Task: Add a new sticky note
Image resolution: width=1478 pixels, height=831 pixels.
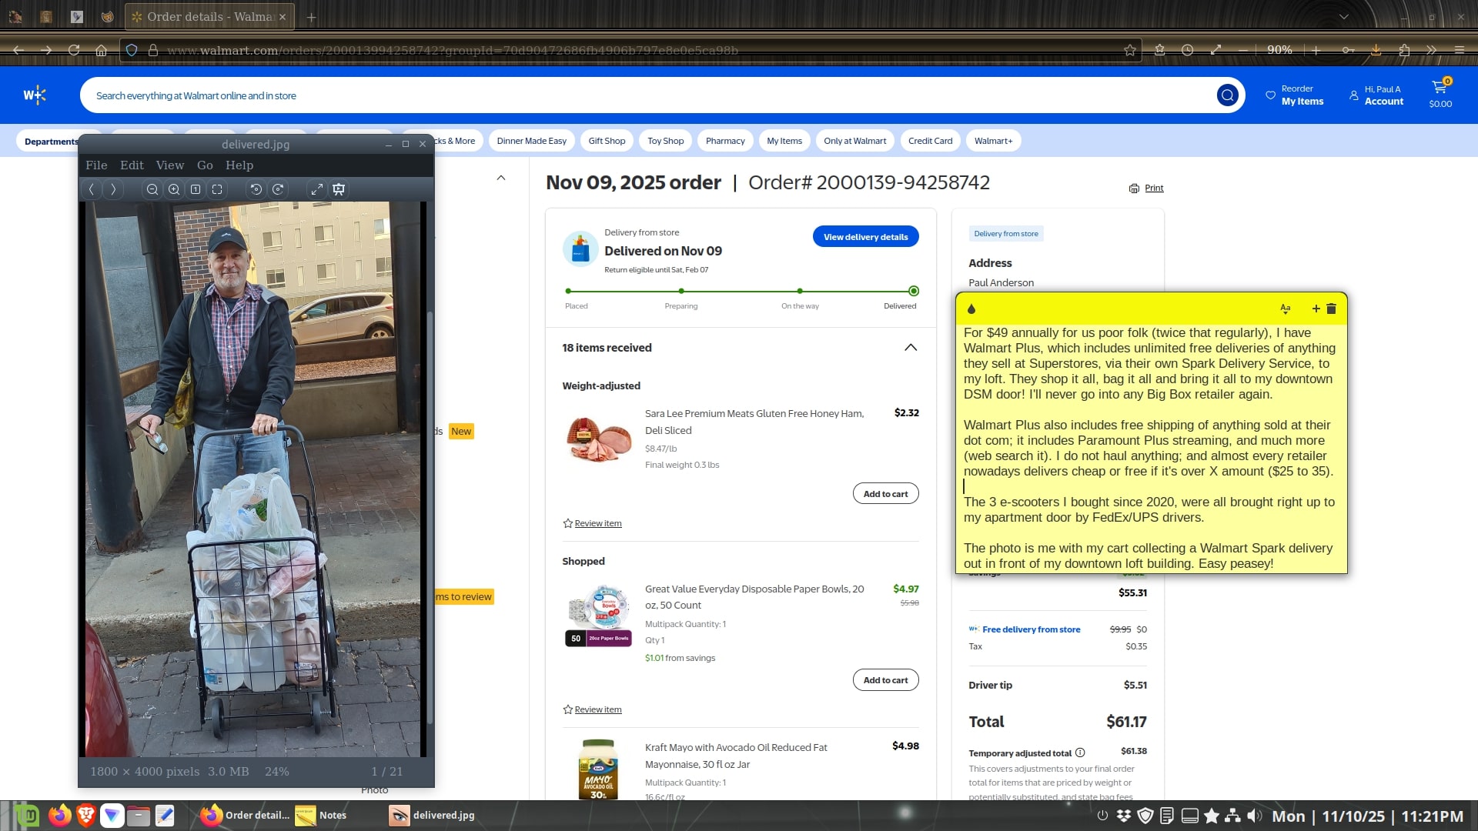Action: 1316,309
